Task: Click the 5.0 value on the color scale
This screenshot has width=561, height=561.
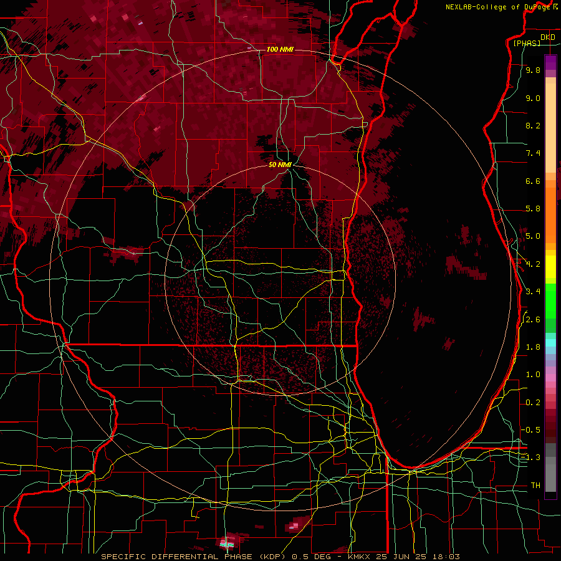Action: point(533,236)
